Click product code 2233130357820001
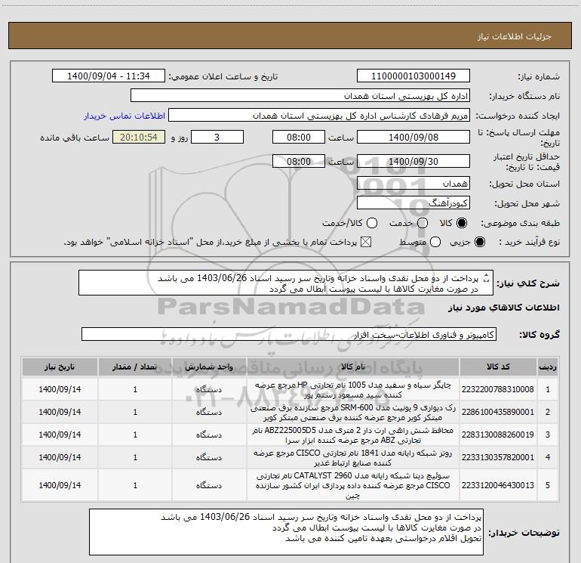Viewport: 581px width, 563px height. [498, 457]
